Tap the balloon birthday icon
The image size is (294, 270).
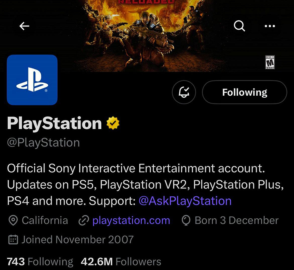point(186,220)
